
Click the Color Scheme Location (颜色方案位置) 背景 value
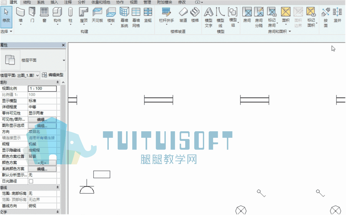42,157
